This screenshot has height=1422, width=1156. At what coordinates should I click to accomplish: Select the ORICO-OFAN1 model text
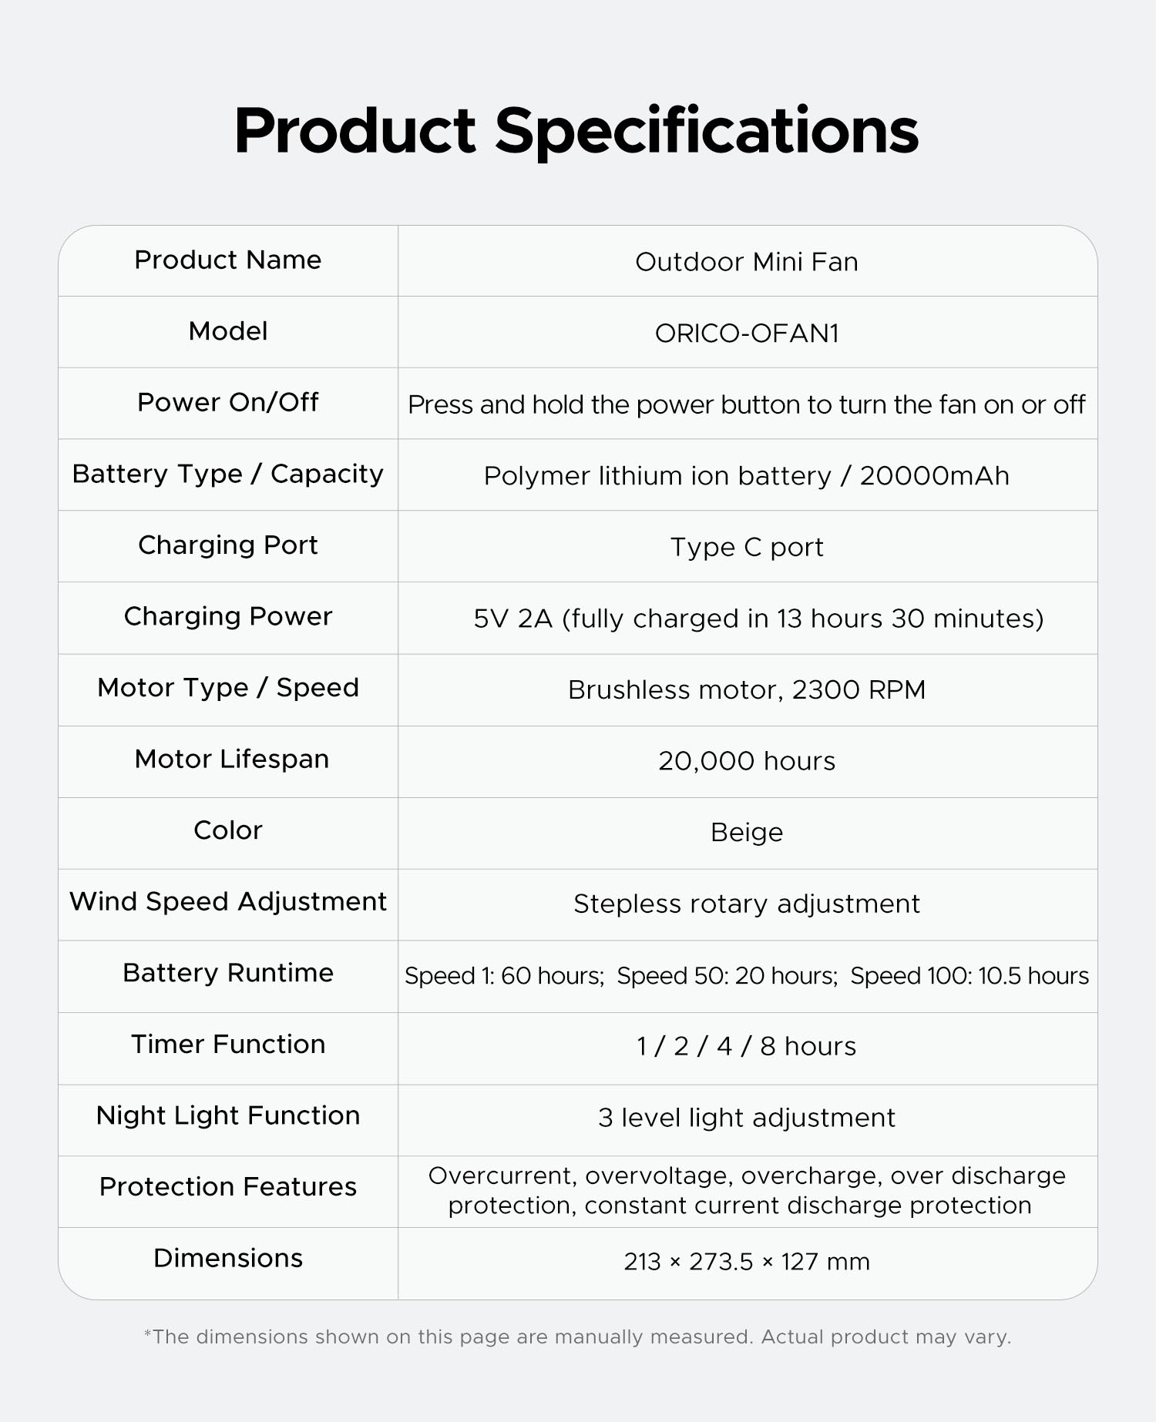pos(747,333)
